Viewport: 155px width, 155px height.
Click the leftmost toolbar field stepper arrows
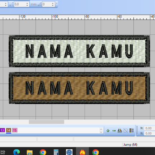point(6,4)
